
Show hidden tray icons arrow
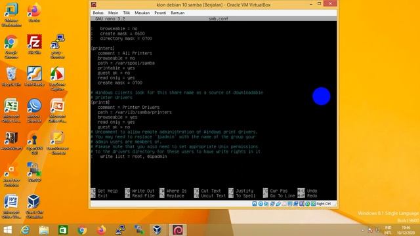click(363, 230)
